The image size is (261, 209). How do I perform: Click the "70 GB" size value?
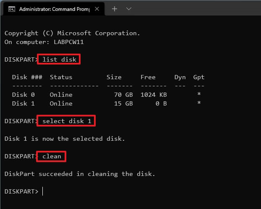[123, 95]
